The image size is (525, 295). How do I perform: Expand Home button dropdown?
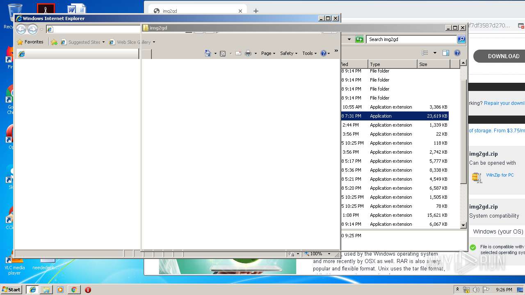click(x=215, y=53)
